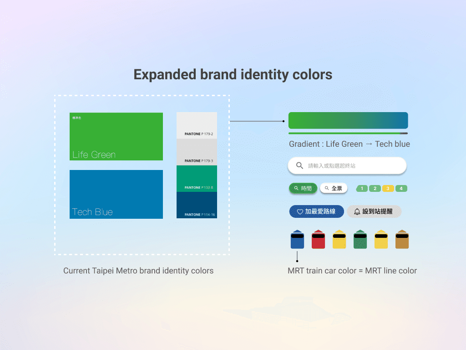Click 'Current Taipei Metro brand identity colors' caption

click(138, 271)
